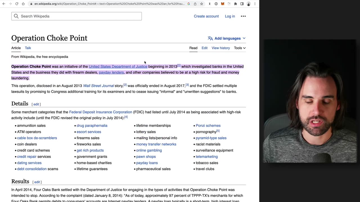
Task: Edit the Details section
Action: [36, 104]
